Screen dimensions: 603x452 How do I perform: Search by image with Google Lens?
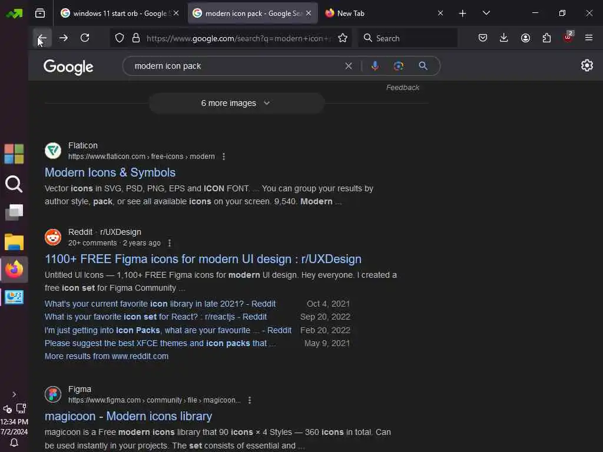click(x=399, y=66)
